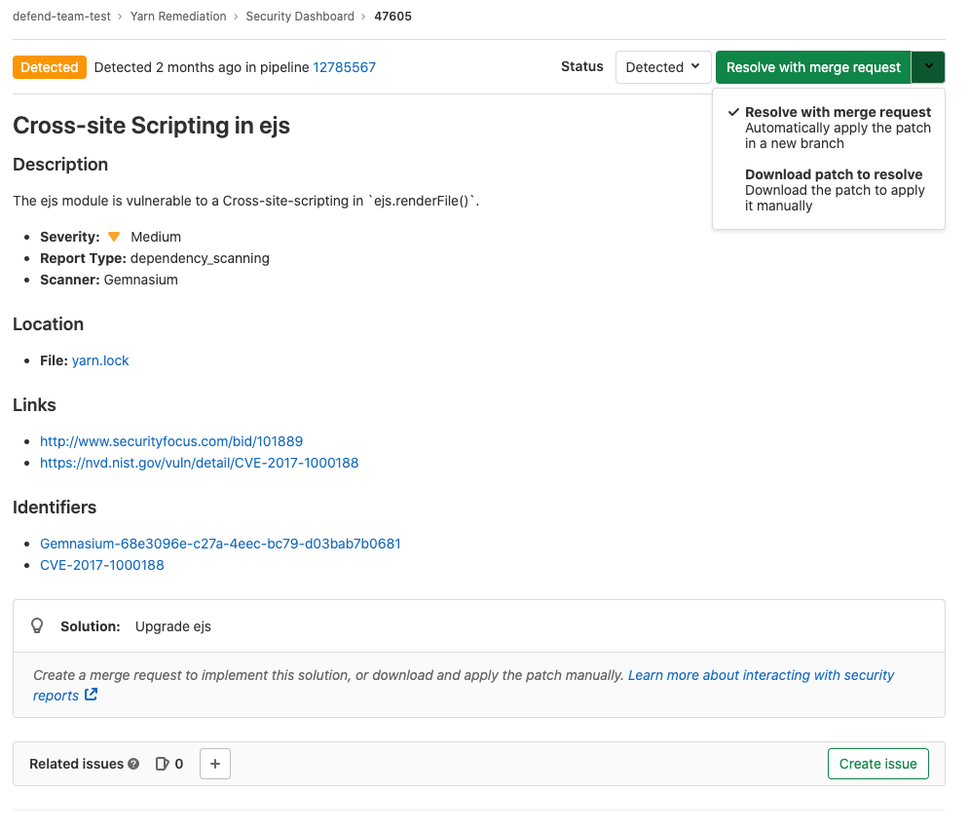Screen dimensions: 969x829
Task: Click the orange Detected badge
Action: click(49, 66)
